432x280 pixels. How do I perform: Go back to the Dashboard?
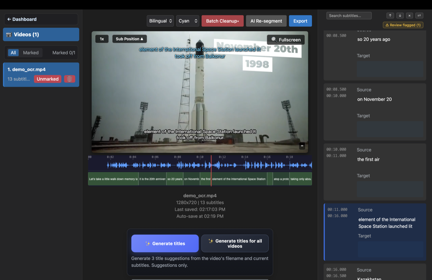pos(41,19)
